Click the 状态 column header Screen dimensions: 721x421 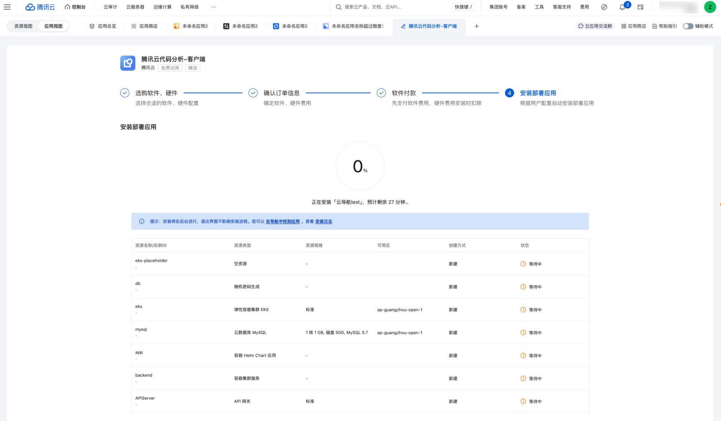click(525, 245)
